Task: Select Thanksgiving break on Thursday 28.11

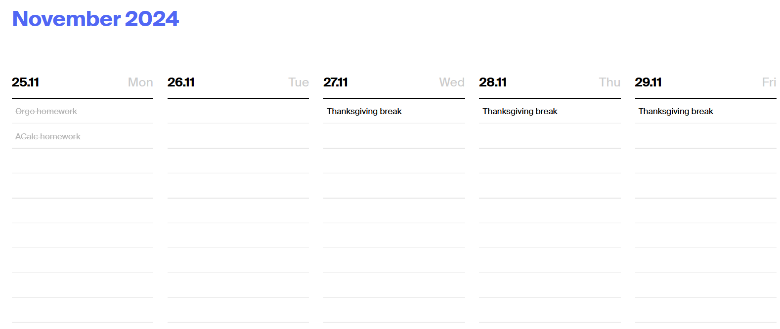Action: (520, 111)
